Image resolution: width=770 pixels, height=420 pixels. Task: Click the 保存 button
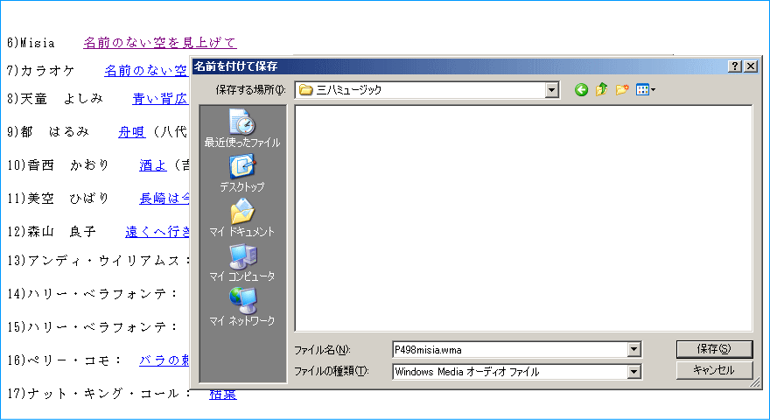(714, 348)
